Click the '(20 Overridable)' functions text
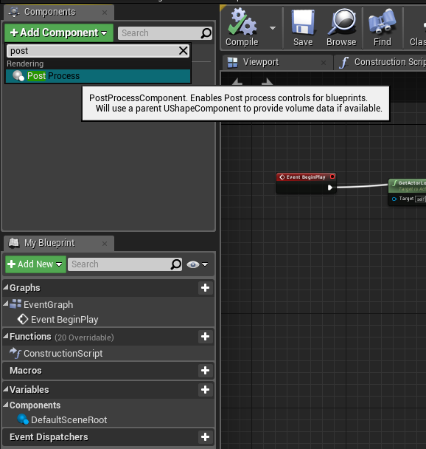 pos(84,337)
